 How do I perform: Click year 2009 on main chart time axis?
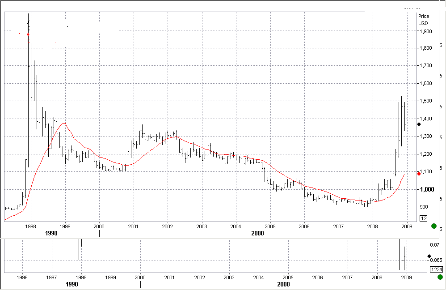point(407,226)
